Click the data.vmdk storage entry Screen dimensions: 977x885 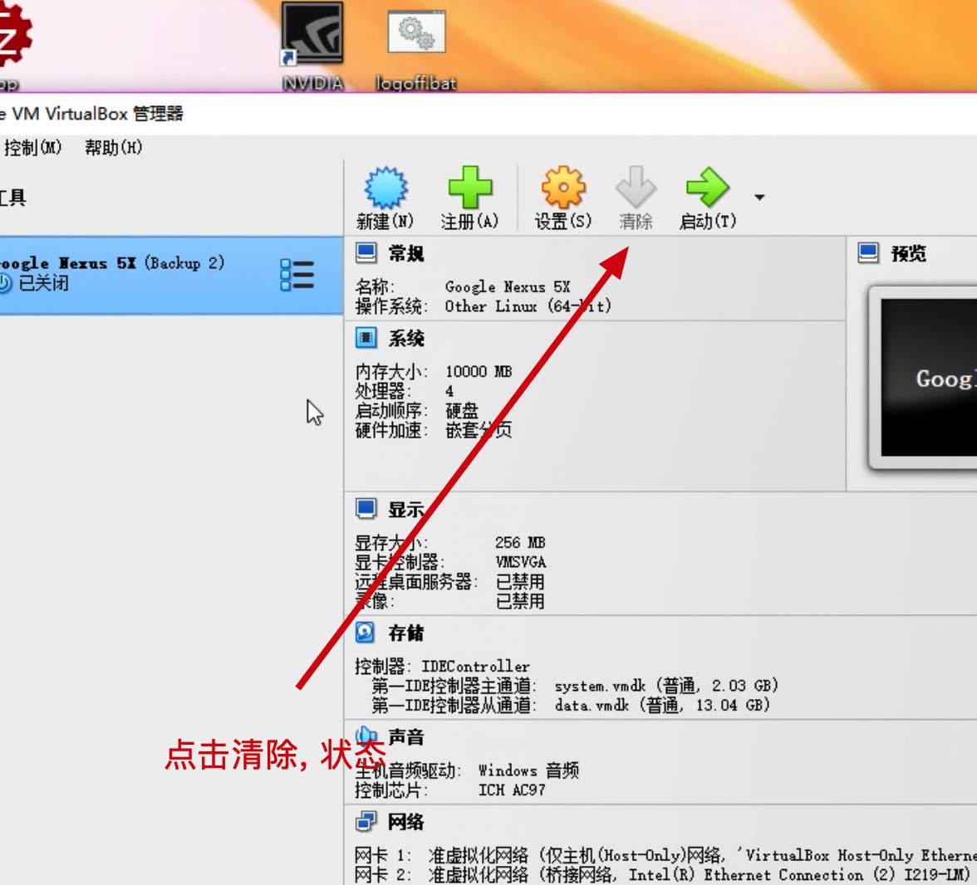[x=662, y=705]
